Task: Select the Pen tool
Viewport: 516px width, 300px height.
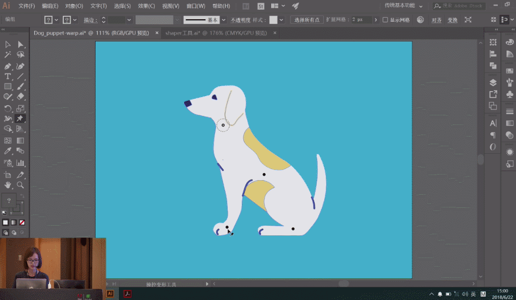Action: point(8,66)
